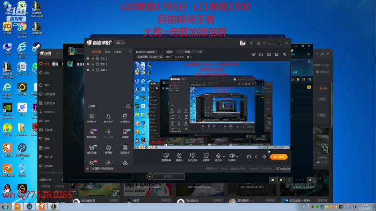The width and height of the screenshot is (376, 211).
Task: Switch to the first scene tab highlighted in orange
Action: 96,52
